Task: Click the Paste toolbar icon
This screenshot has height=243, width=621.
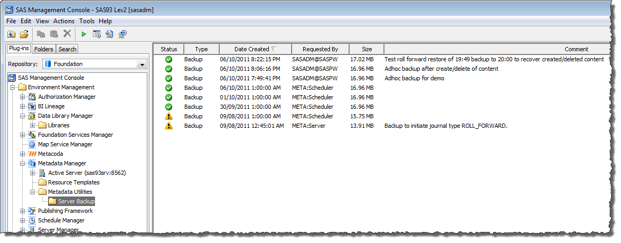Action: [54, 34]
